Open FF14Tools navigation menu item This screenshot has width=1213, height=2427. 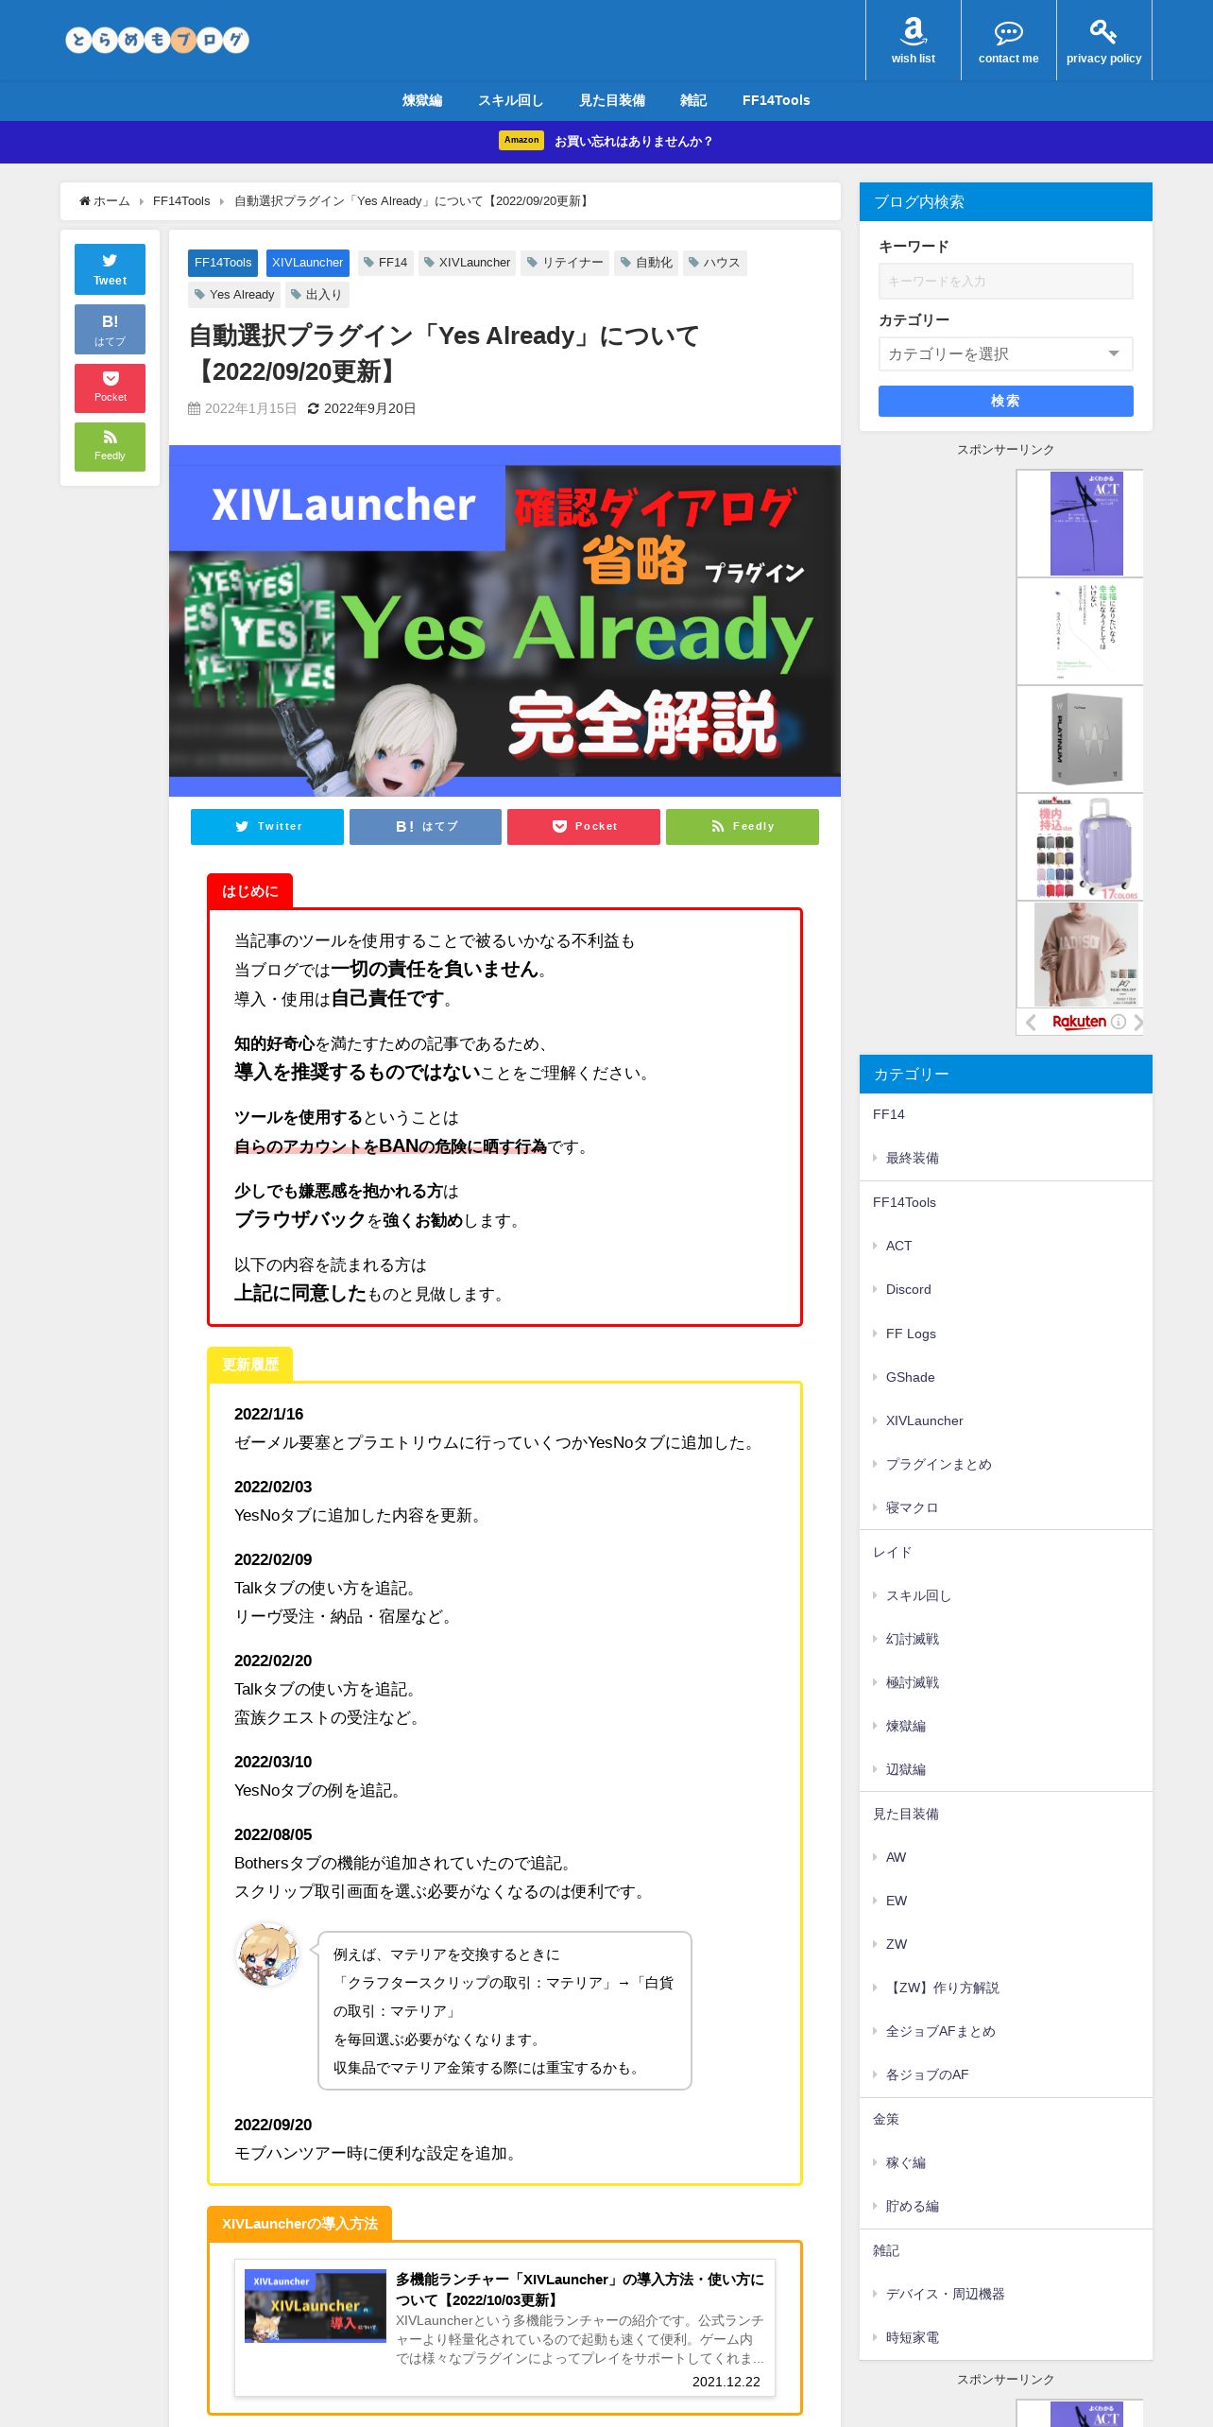[x=776, y=100]
